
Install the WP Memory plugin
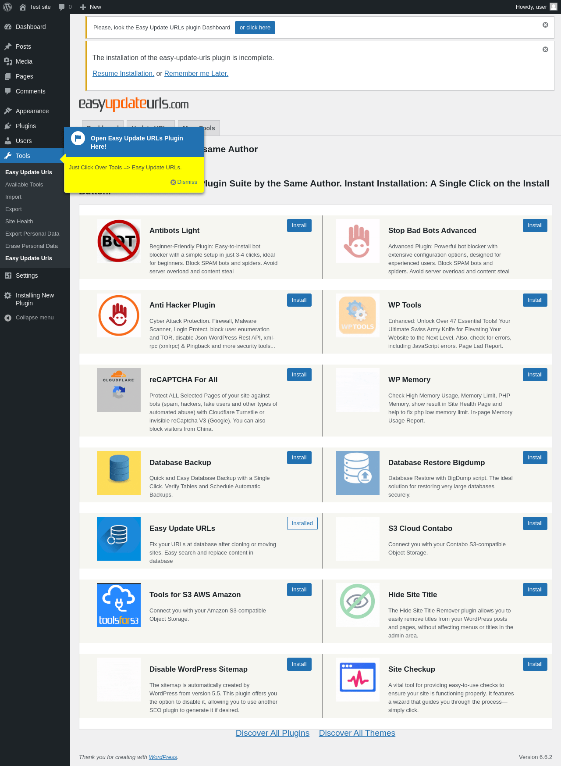(535, 375)
